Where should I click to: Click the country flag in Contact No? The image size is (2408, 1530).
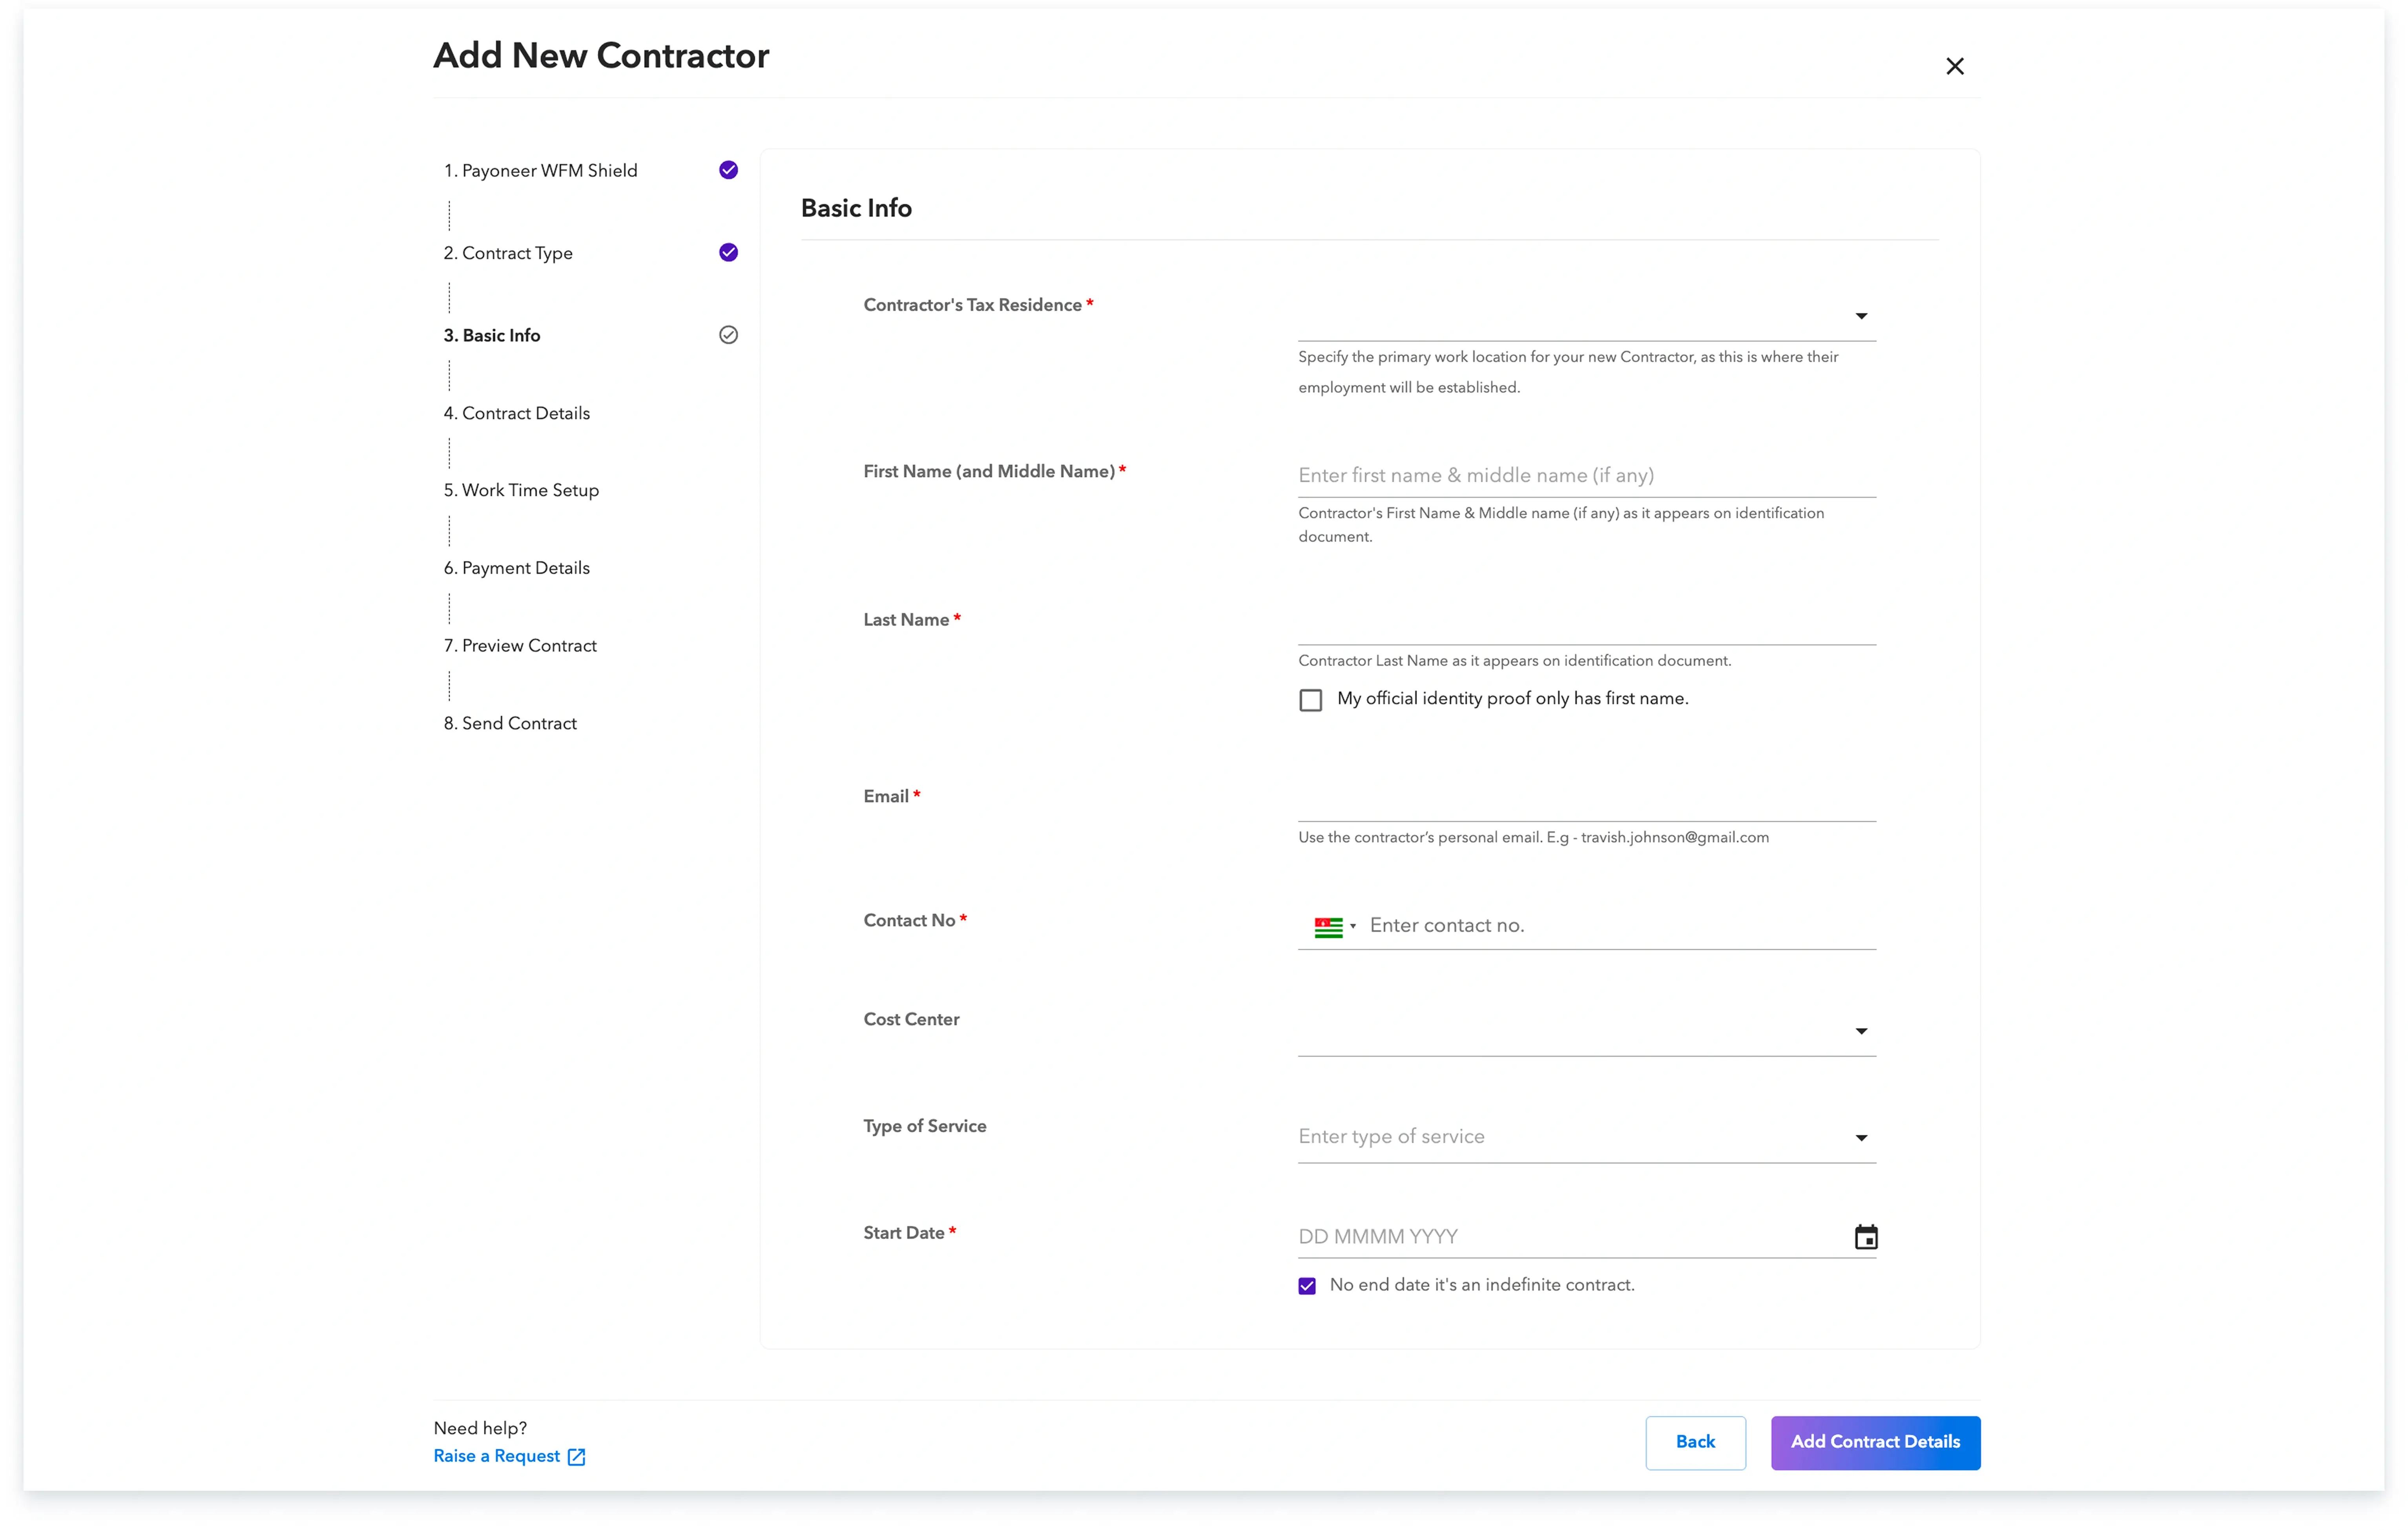pyautogui.click(x=1328, y=927)
